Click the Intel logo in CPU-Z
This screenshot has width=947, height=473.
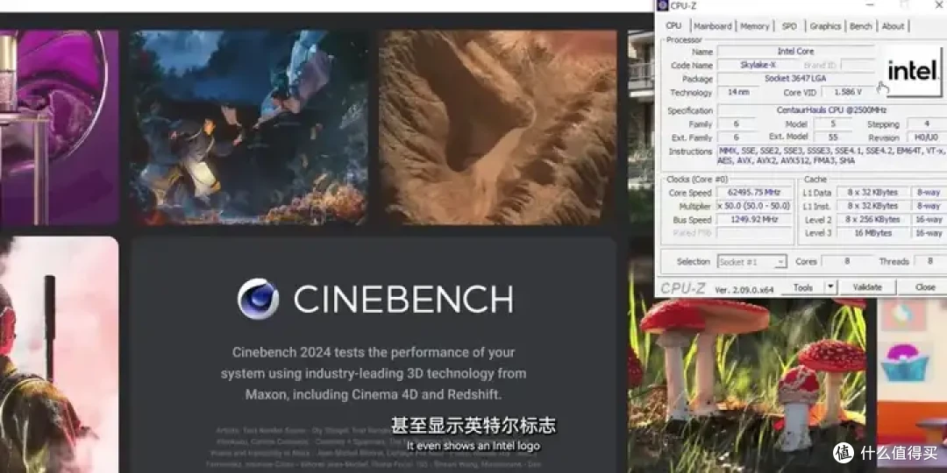914,71
